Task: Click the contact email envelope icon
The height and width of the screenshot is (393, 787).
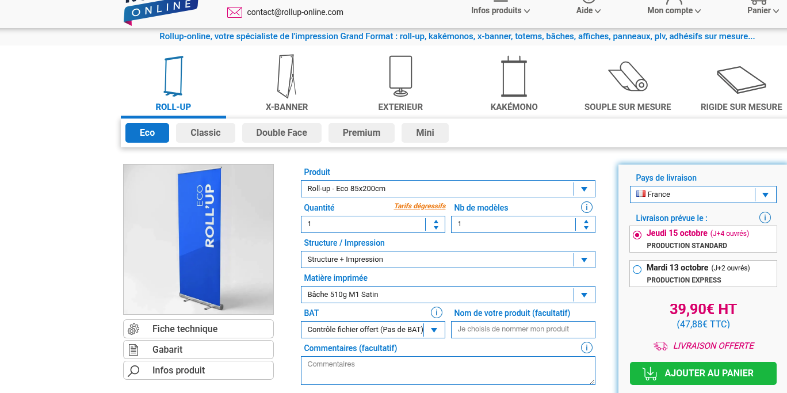Action: coord(235,12)
